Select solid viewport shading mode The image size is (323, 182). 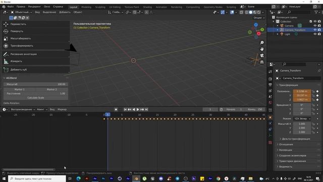[250, 12]
